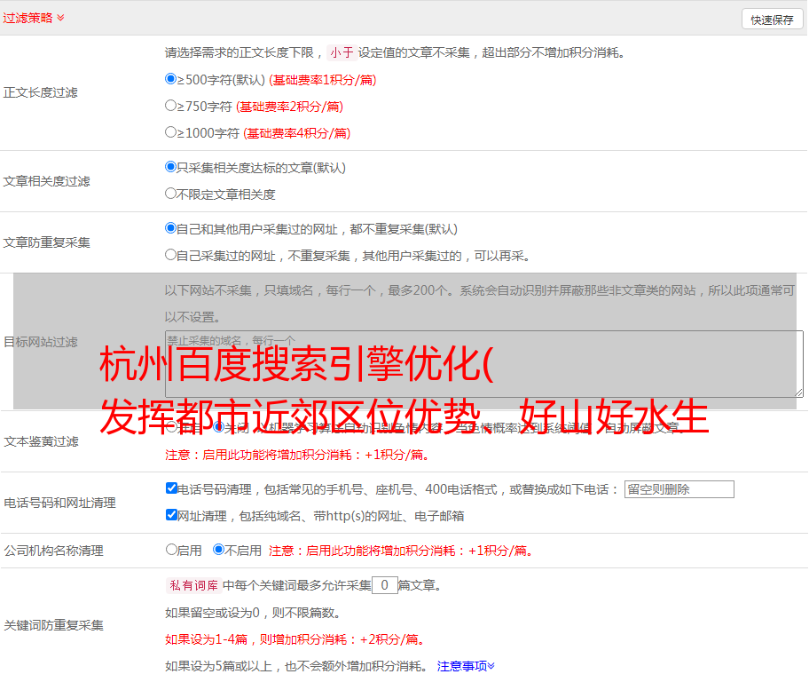Screen dimensions: 809x682
Task: Toggle the 电话号码清理 checkbox
Action: (171, 488)
